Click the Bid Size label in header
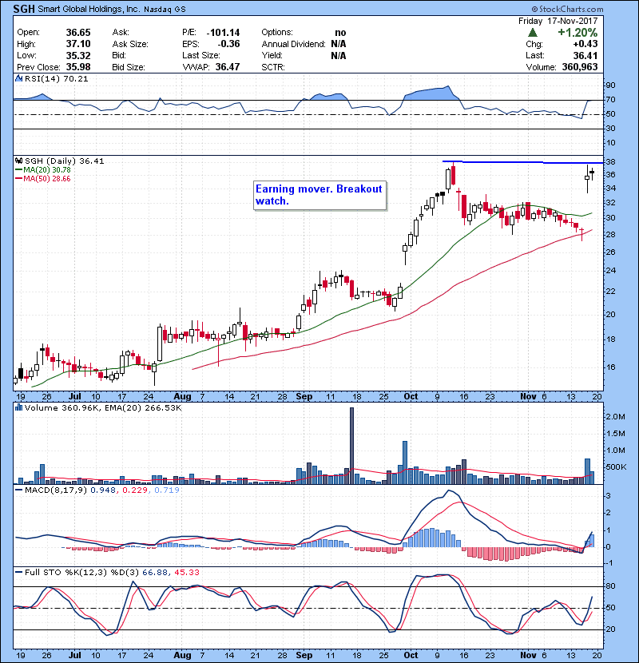Screen dimensions: 639x663 129,67
